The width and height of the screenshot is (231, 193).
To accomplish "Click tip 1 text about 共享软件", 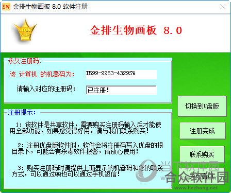I will 86,128.
